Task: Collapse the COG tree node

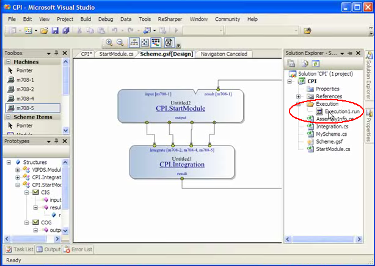Action: click(26, 223)
